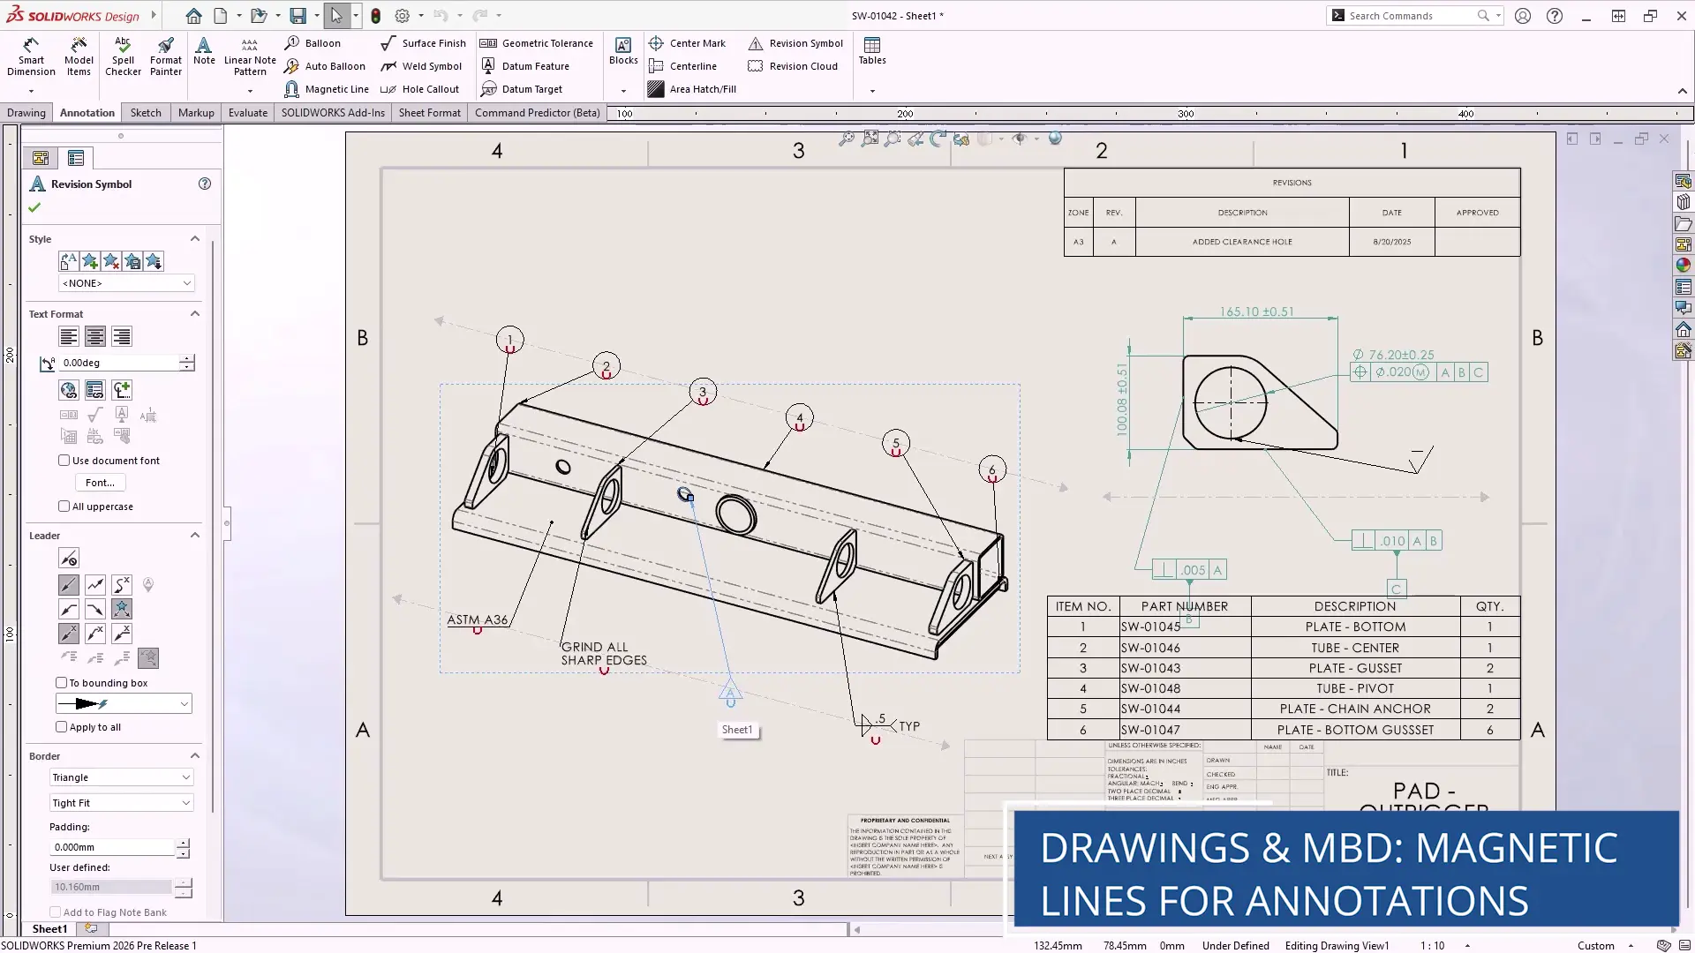Insert a Geometric Tolerance annotation
This screenshot has height=953, width=1695.
537,42
